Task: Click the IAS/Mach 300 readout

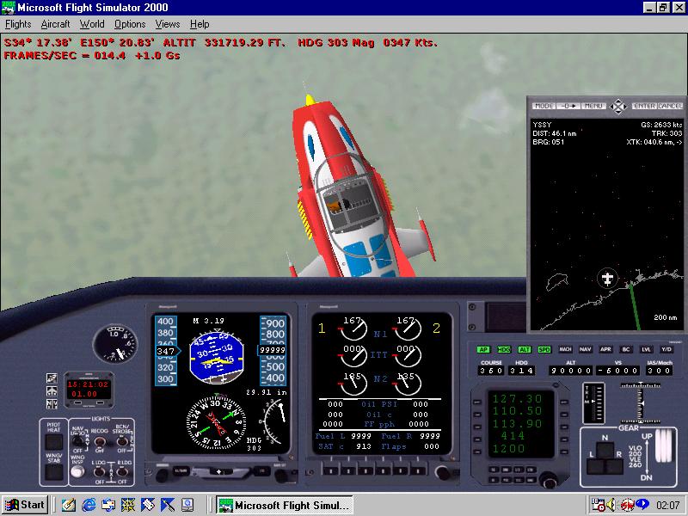Action: [x=659, y=371]
